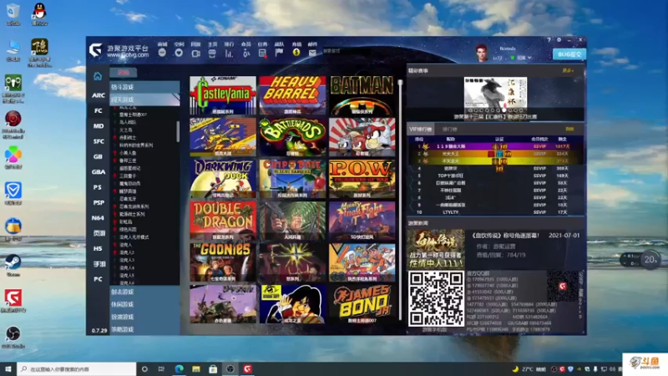
Task: Open the envelope mail icon
Action: point(312,53)
